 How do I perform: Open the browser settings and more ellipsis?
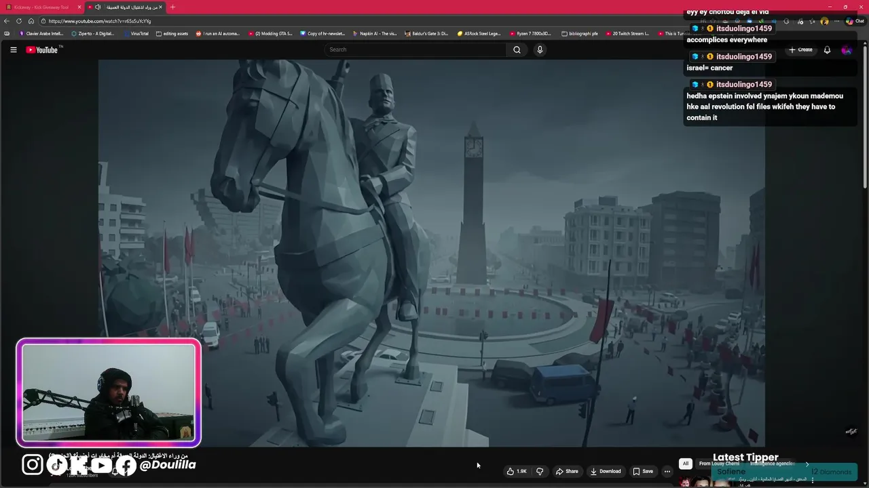(836, 21)
